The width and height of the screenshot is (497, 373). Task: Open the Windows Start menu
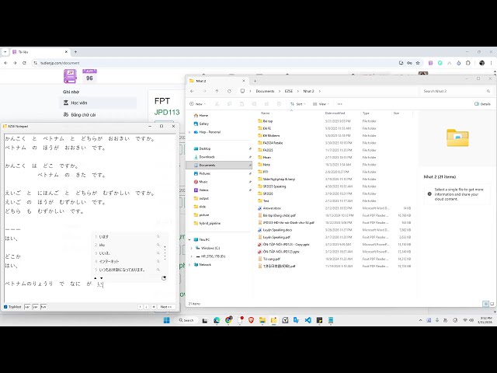[166, 320]
